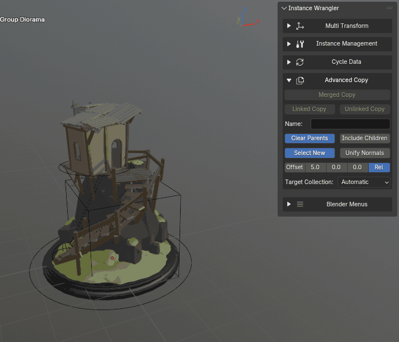Toggle the Include Children option

tap(365, 138)
